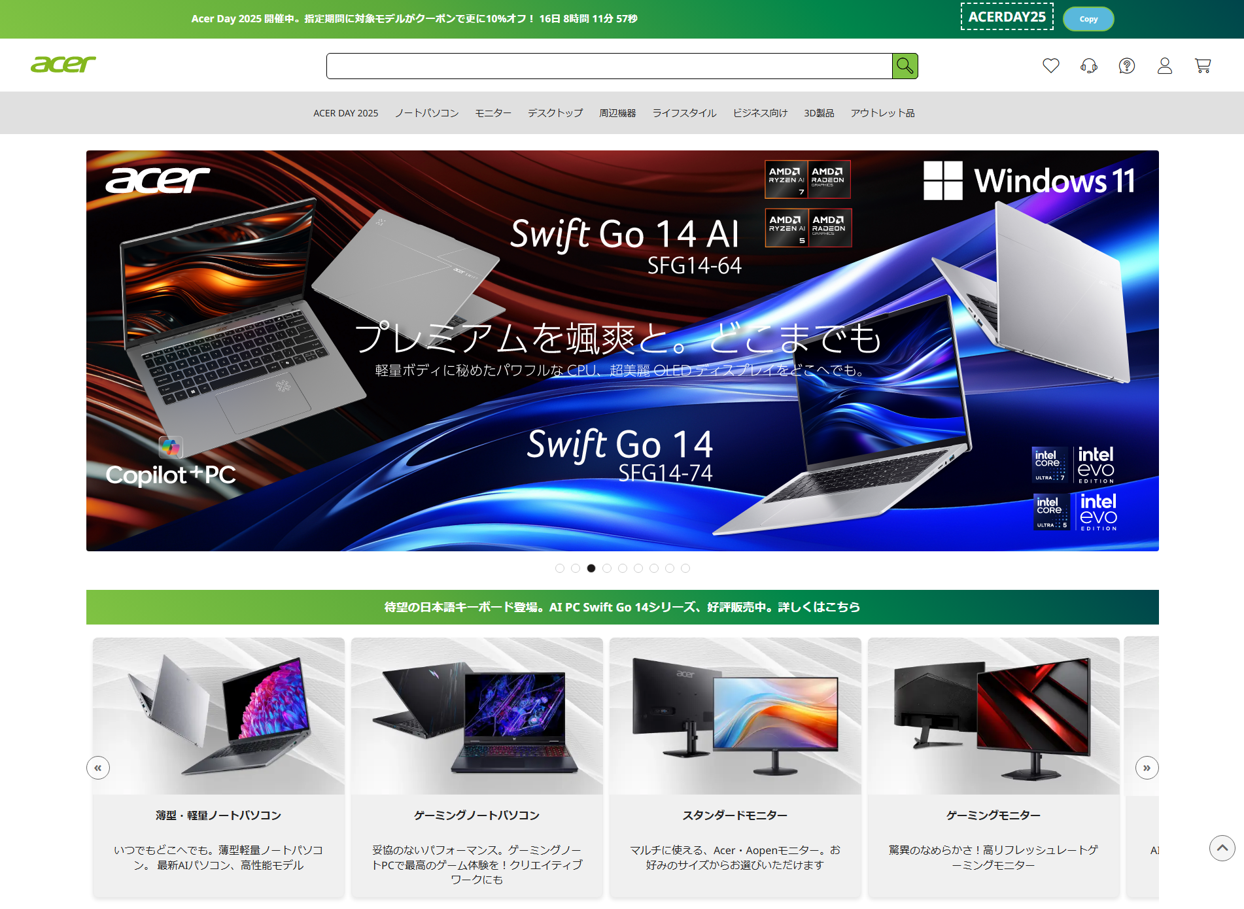Focus the search input field

[x=609, y=66]
